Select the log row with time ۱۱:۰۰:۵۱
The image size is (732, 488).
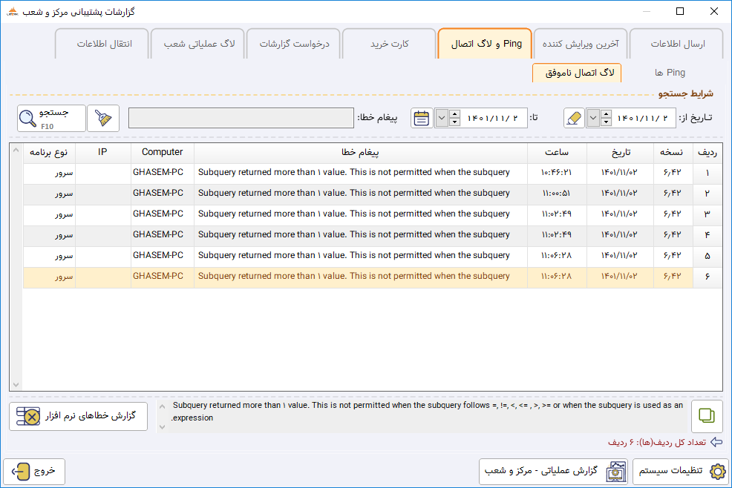[x=373, y=194]
